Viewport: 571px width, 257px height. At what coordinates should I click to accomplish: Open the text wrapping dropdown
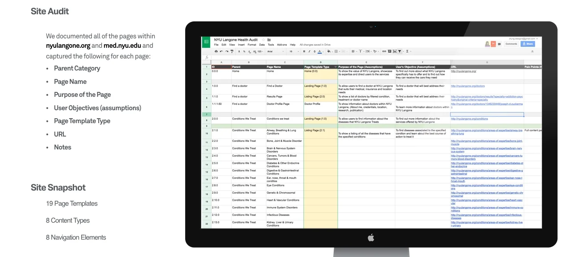[368, 51]
